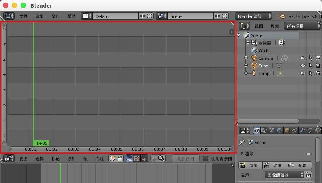Viewport: 322px width, 183px height.
Task: Open the scene browse dropdown
Action: pos(162,16)
